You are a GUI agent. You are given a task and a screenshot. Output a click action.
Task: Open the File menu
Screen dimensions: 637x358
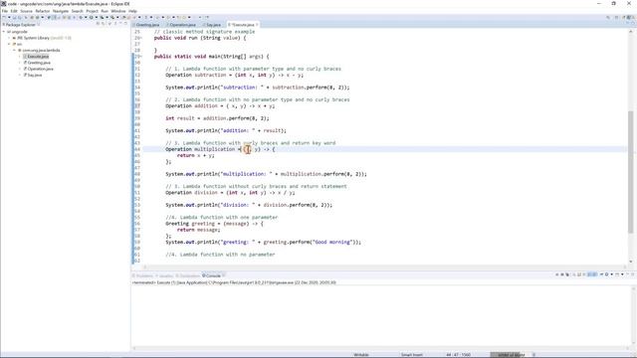coord(4,11)
